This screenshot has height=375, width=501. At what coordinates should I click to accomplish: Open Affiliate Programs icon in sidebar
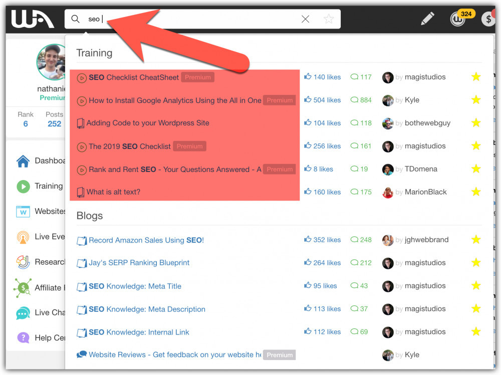(23, 287)
